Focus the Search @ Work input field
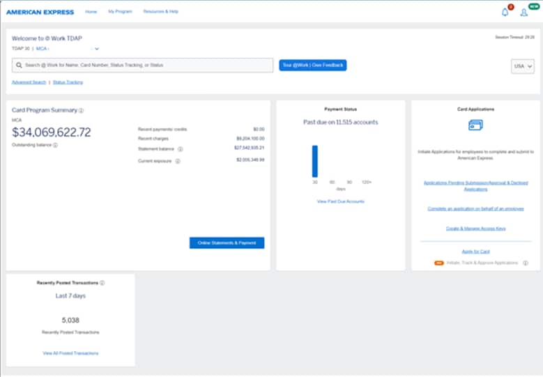This screenshot has height=377, width=543. point(143,65)
